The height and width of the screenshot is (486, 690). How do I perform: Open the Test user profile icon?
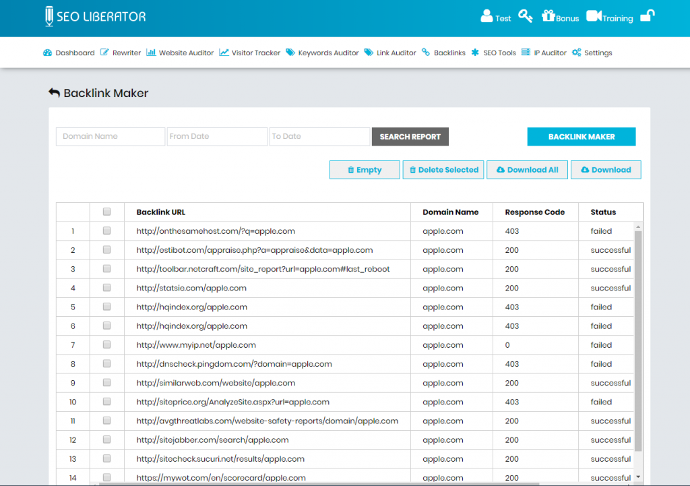click(x=487, y=16)
